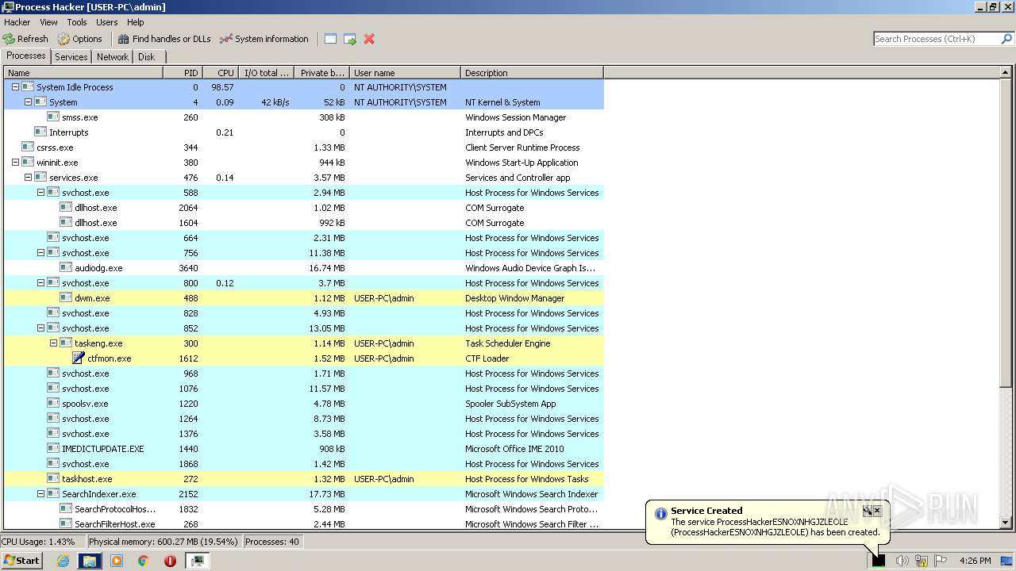Viewport: 1016px width, 571px height.
Task: Sort by the Name column header
Action: (83, 73)
